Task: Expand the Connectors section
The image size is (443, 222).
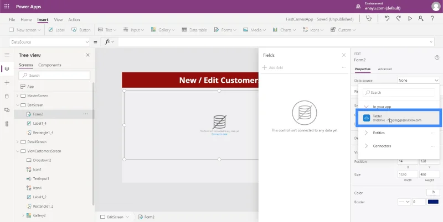Action: click(366, 146)
